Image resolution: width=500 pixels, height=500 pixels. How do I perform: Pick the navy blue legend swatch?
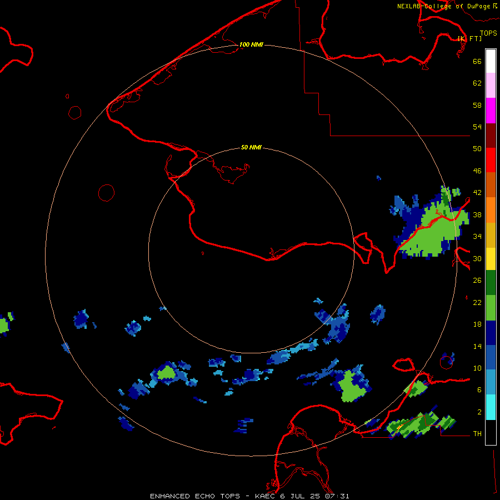[491, 333]
